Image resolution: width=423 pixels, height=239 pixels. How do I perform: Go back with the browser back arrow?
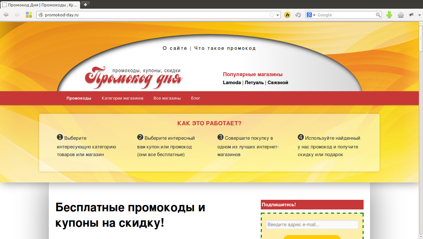pyautogui.click(x=6, y=15)
